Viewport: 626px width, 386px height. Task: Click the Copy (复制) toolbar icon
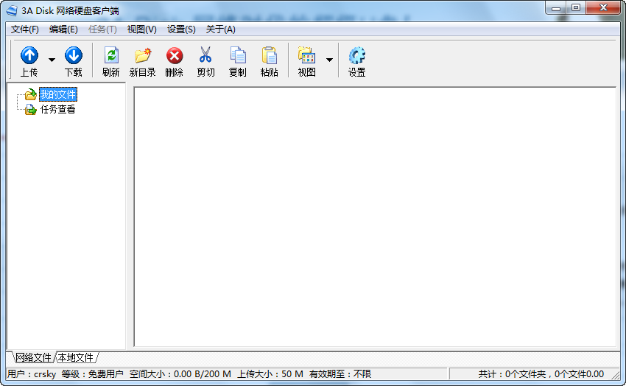pyautogui.click(x=238, y=55)
